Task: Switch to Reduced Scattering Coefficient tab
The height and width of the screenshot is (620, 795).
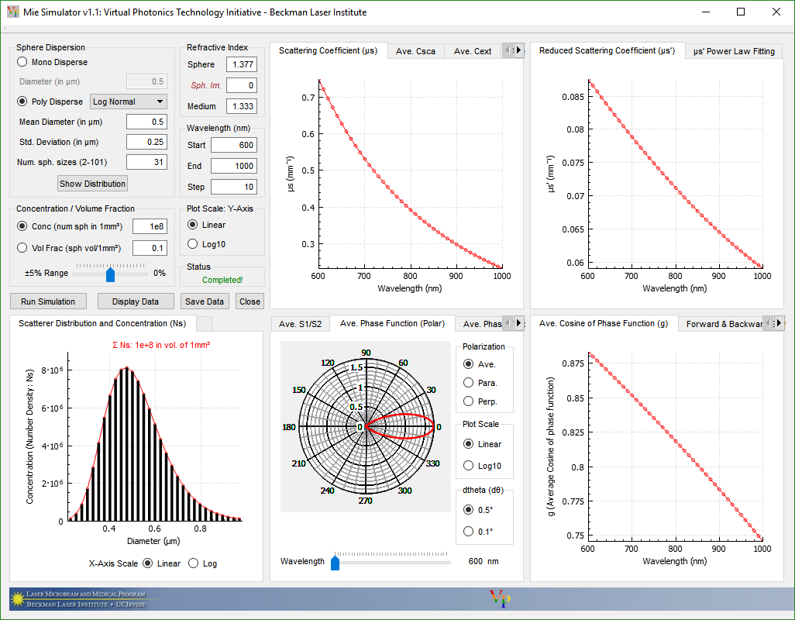Action: click(x=607, y=50)
